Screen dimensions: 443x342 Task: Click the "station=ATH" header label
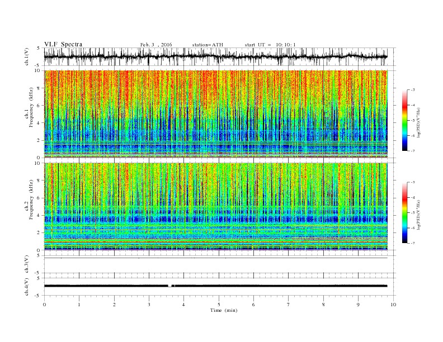[208, 45]
